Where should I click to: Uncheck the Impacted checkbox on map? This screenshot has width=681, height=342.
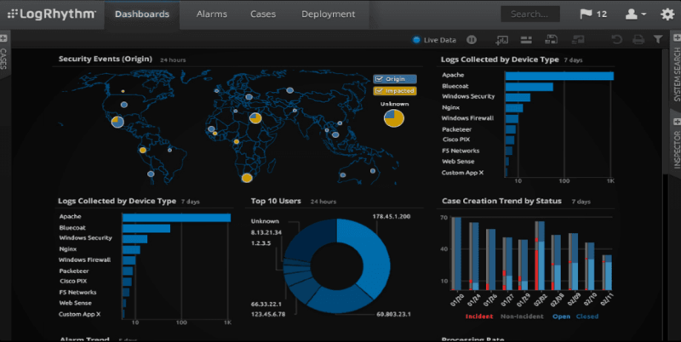(x=379, y=89)
